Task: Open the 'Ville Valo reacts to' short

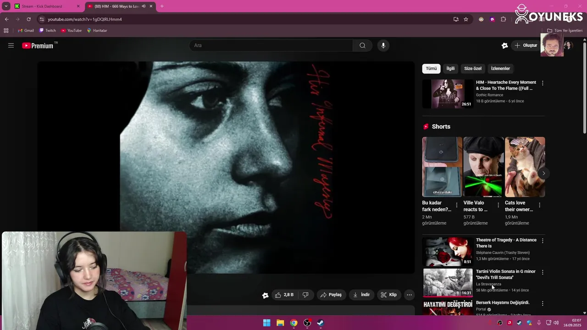Action: 483,167
